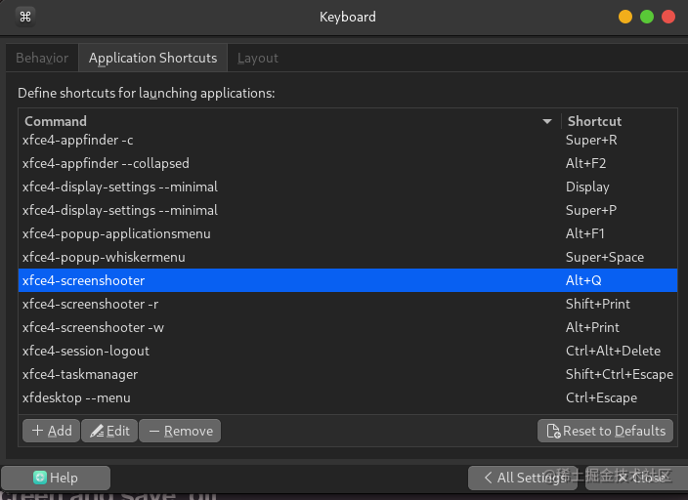This screenshot has height=500, width=688.
Task: Select the Application Shortcuts tab
Action: (x=152, y=58)
